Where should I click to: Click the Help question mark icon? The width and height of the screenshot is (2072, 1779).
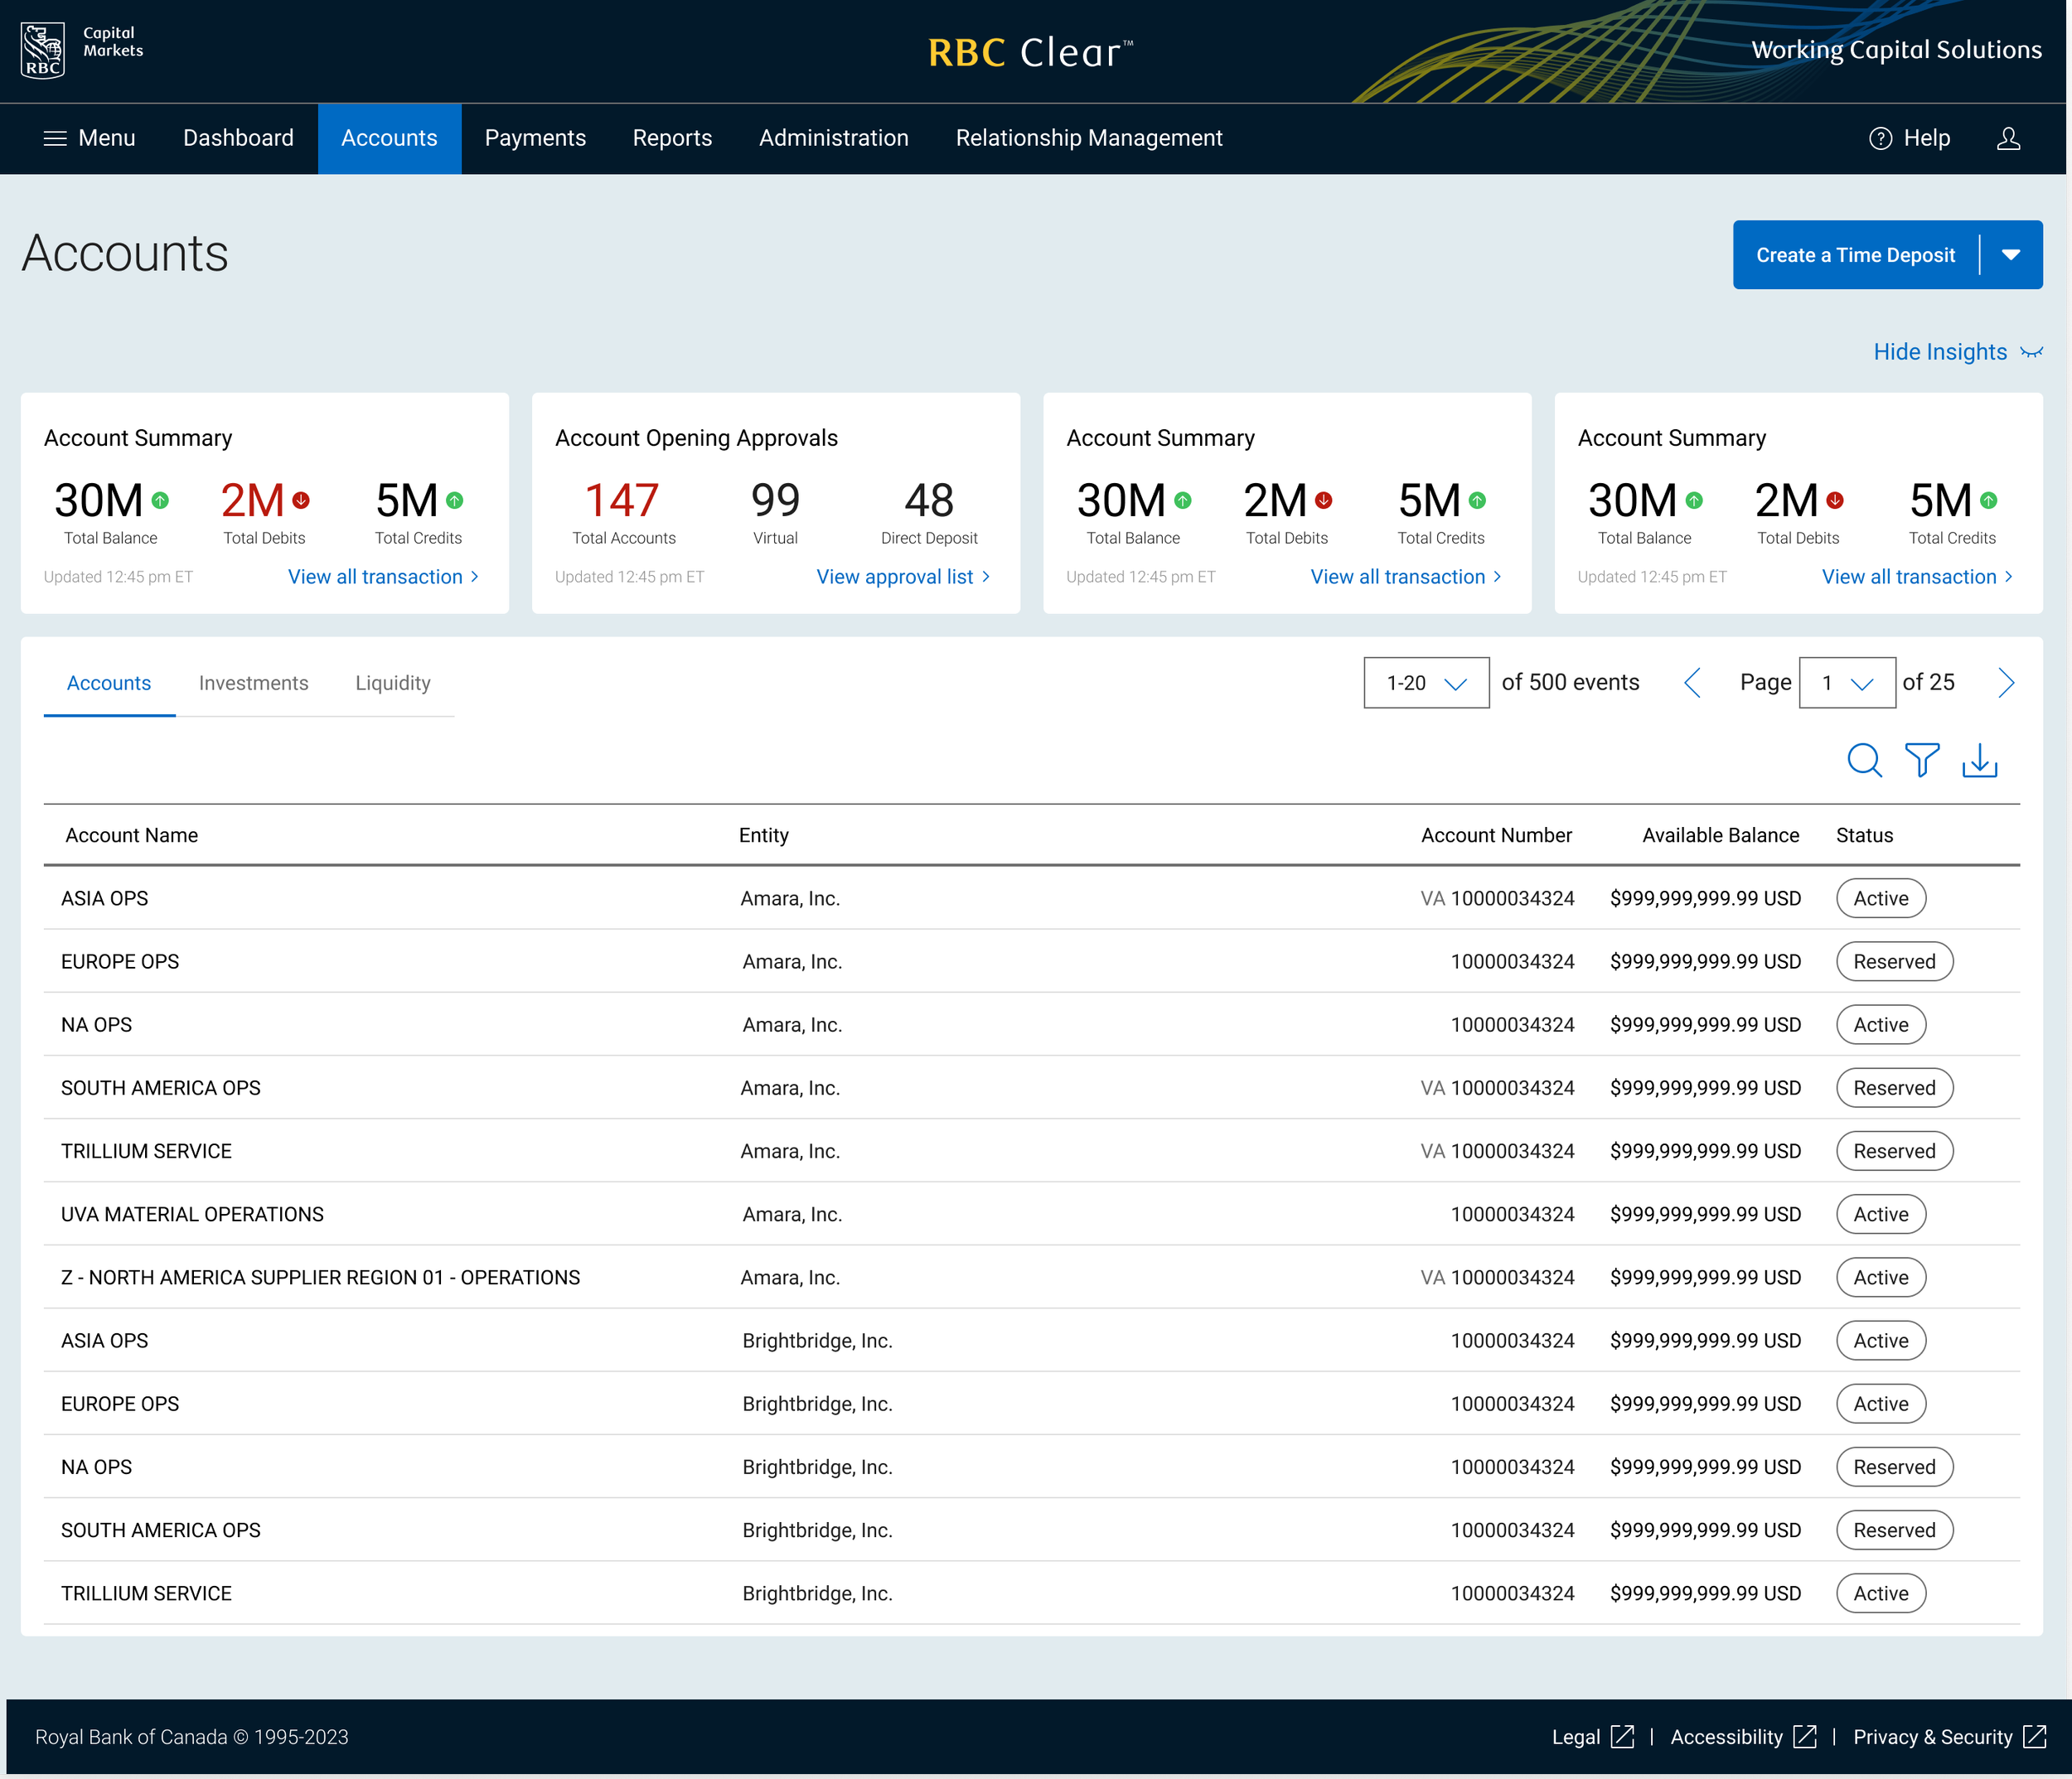(x=1880, y=138)
